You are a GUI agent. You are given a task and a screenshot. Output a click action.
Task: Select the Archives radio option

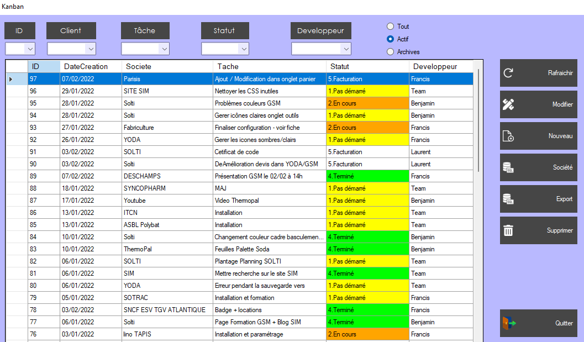tap(390, 52)
